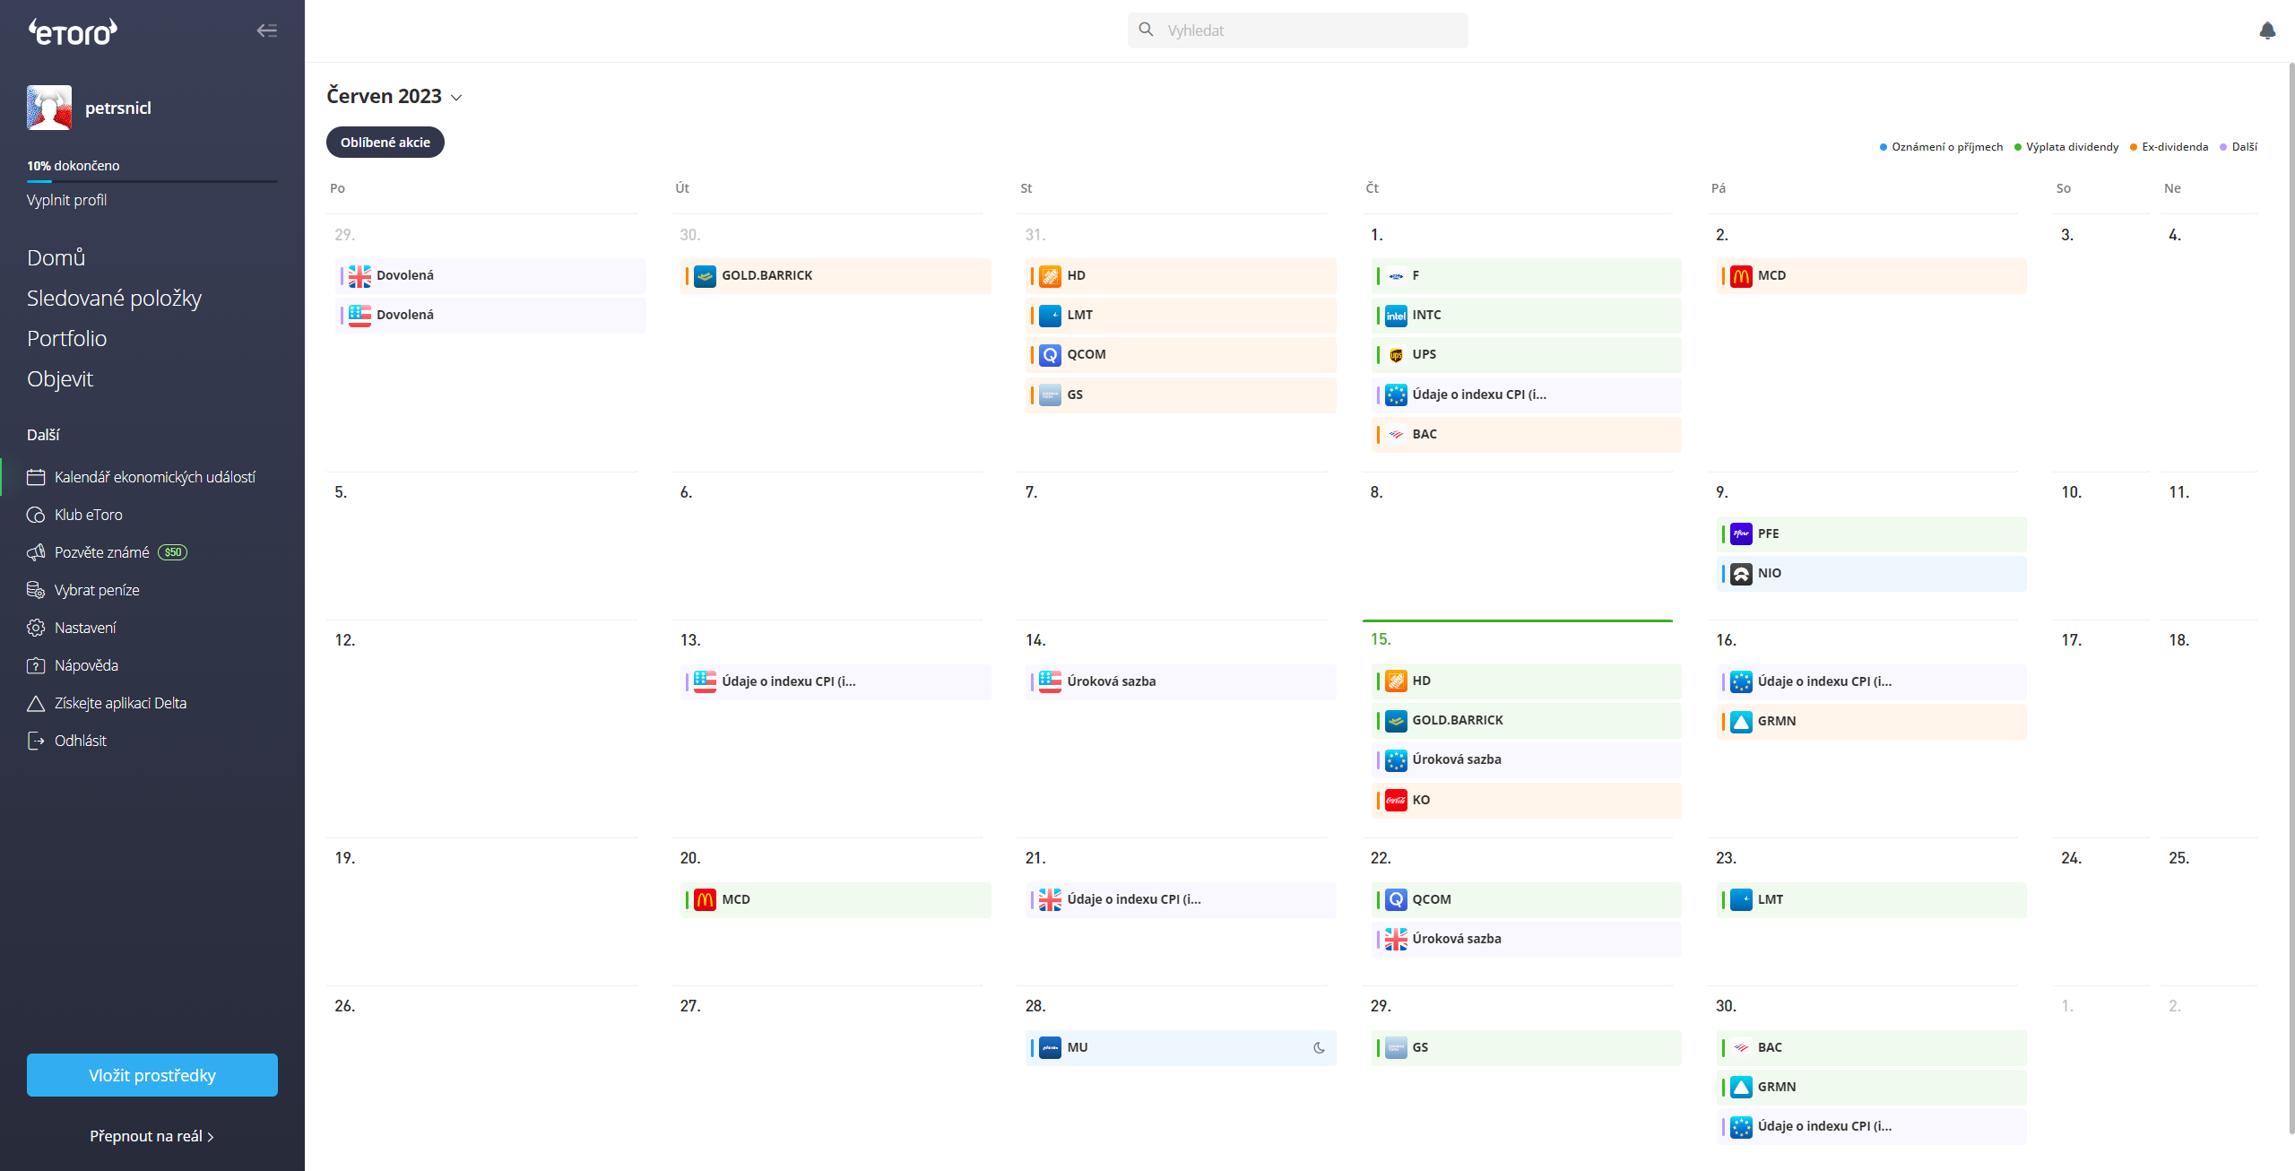Image resolution: width=2295 pixels, height=1171 pixels.
Task: Click the Coca-Cola logo on June 15
Action: 1396,801
